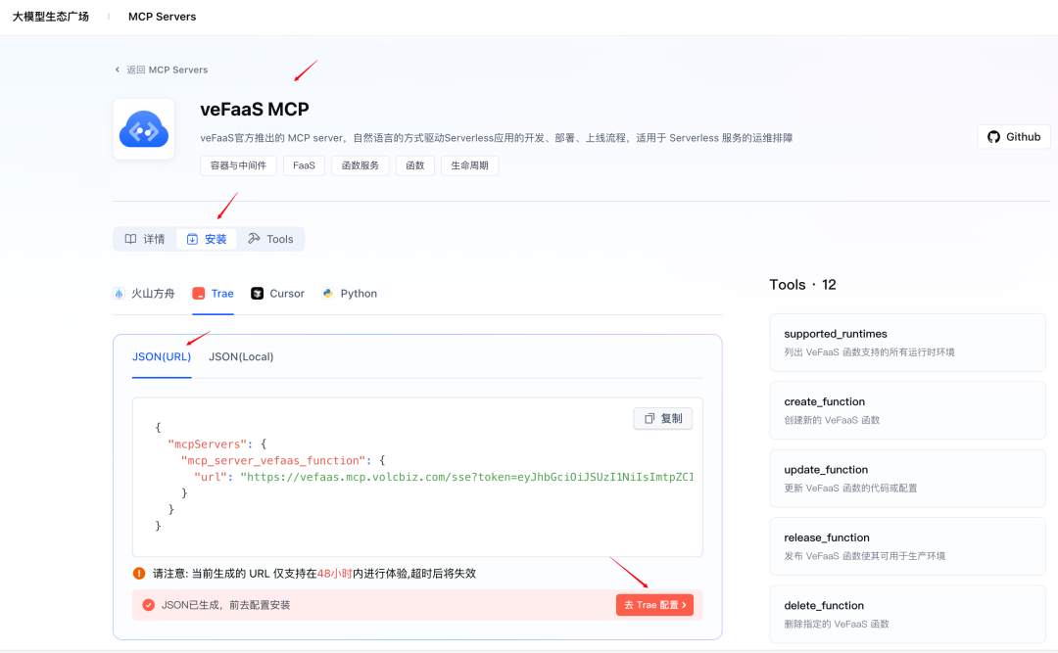Click the copy icon in 复制 button
Viewport: 1058px width, 653px height.
click(649, 419)
